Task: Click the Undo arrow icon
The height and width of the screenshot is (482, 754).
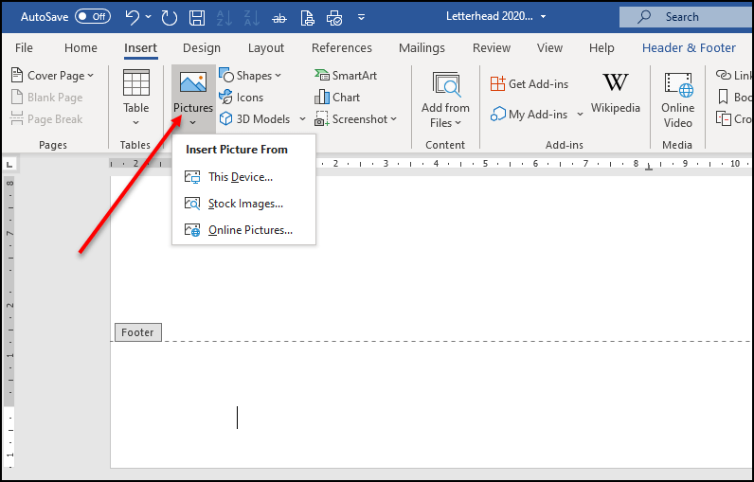Action: click(134, 17)
